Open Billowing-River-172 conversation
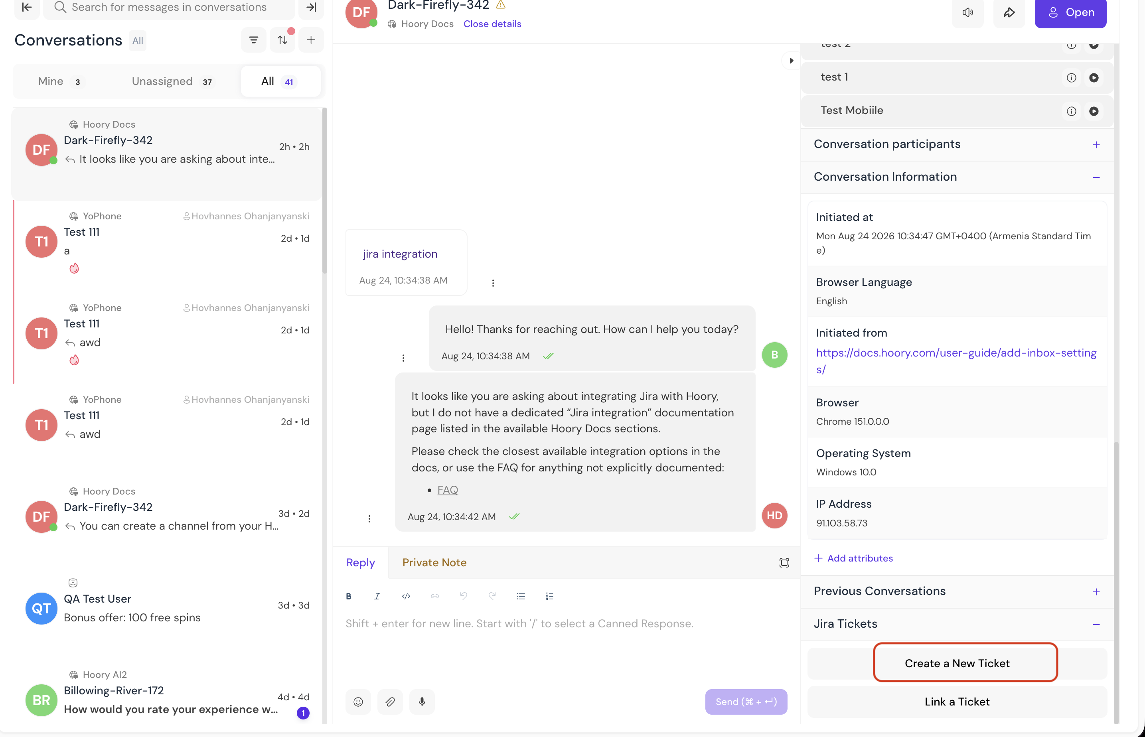The height and width of the screenshot is (737, 1145). [x=167, y=696]
